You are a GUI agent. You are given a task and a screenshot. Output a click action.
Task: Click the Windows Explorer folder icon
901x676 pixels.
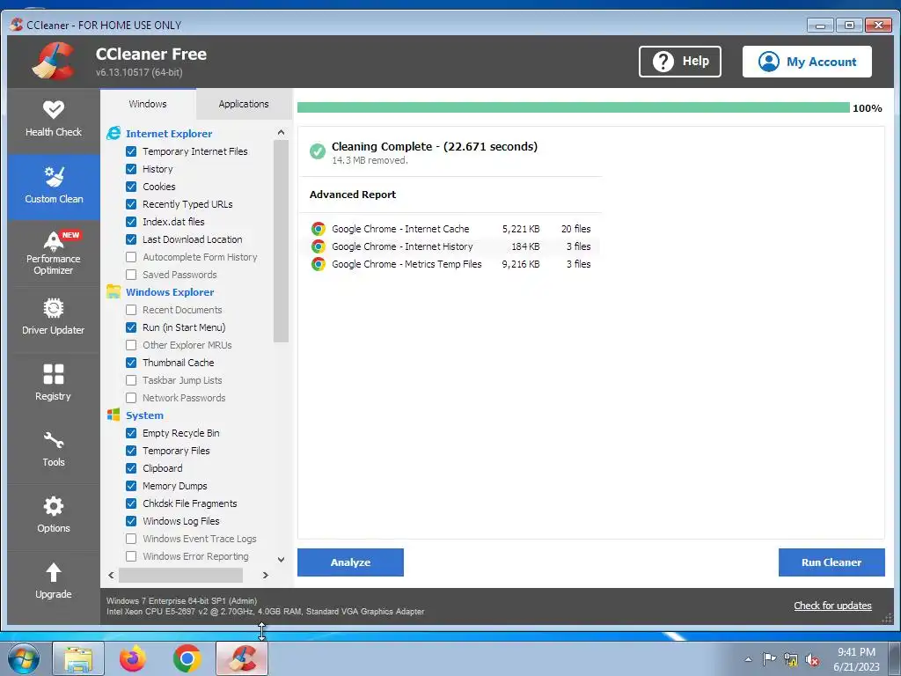[x=114, y=291]
